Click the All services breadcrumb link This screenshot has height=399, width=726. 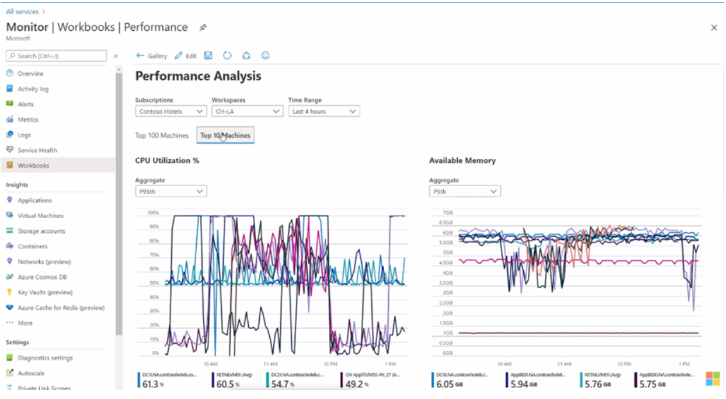[x=22, y=12]
